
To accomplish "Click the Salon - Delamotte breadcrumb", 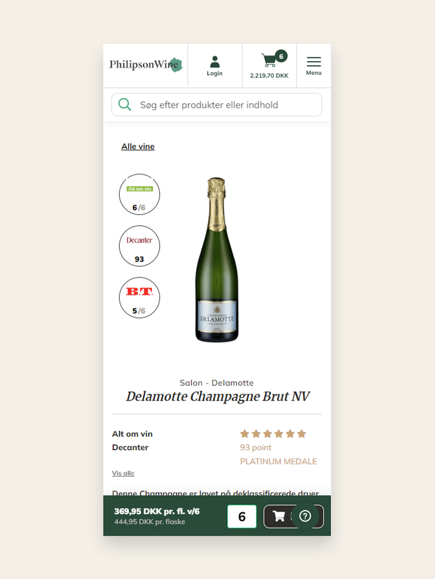I will [x=217, y=383].
